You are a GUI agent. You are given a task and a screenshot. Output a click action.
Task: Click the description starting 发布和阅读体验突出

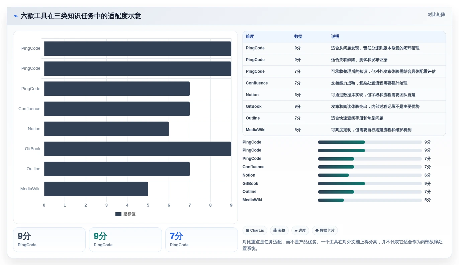375,106
